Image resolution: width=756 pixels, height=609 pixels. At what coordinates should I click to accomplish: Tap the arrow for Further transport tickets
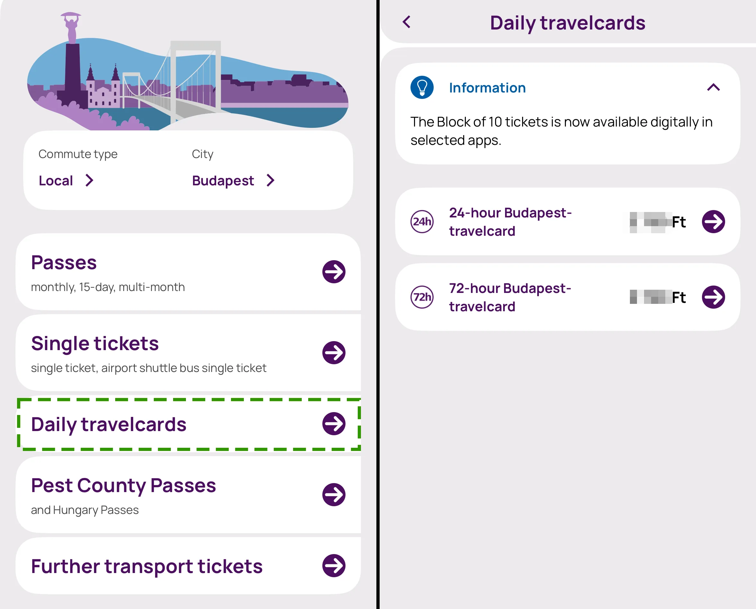pos(333,566)
